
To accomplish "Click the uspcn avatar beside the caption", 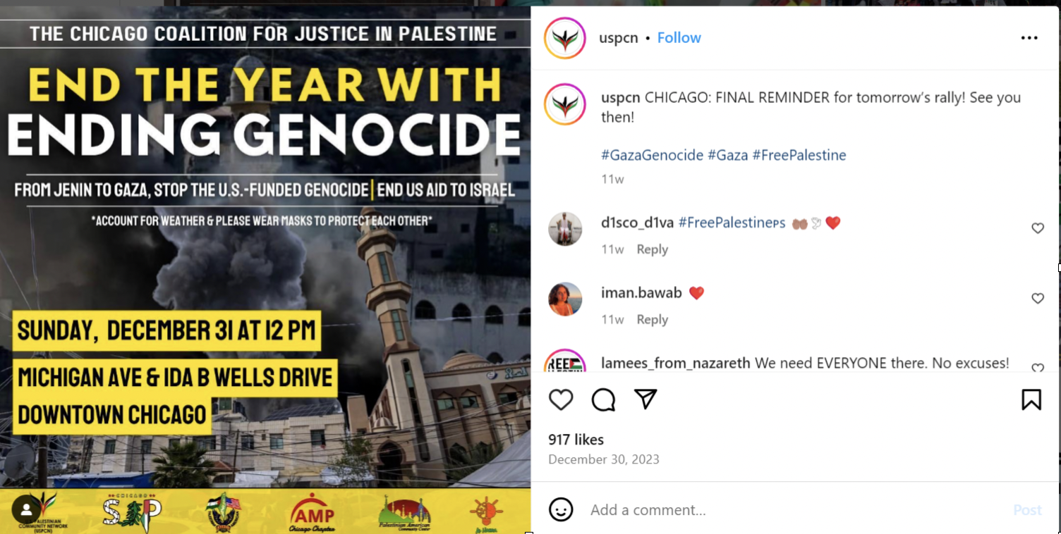I will tap(565, 105).
